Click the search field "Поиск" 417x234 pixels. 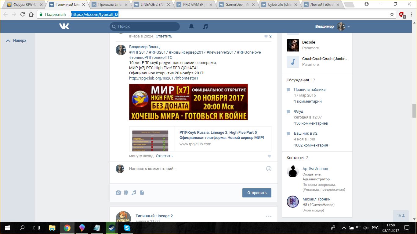145,27
